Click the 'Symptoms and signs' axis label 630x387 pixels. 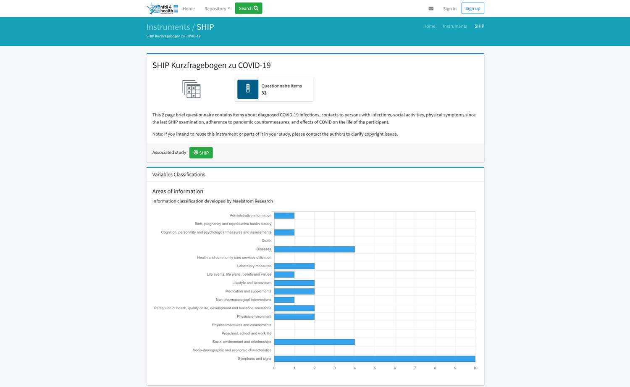click(x=255, y=358)
